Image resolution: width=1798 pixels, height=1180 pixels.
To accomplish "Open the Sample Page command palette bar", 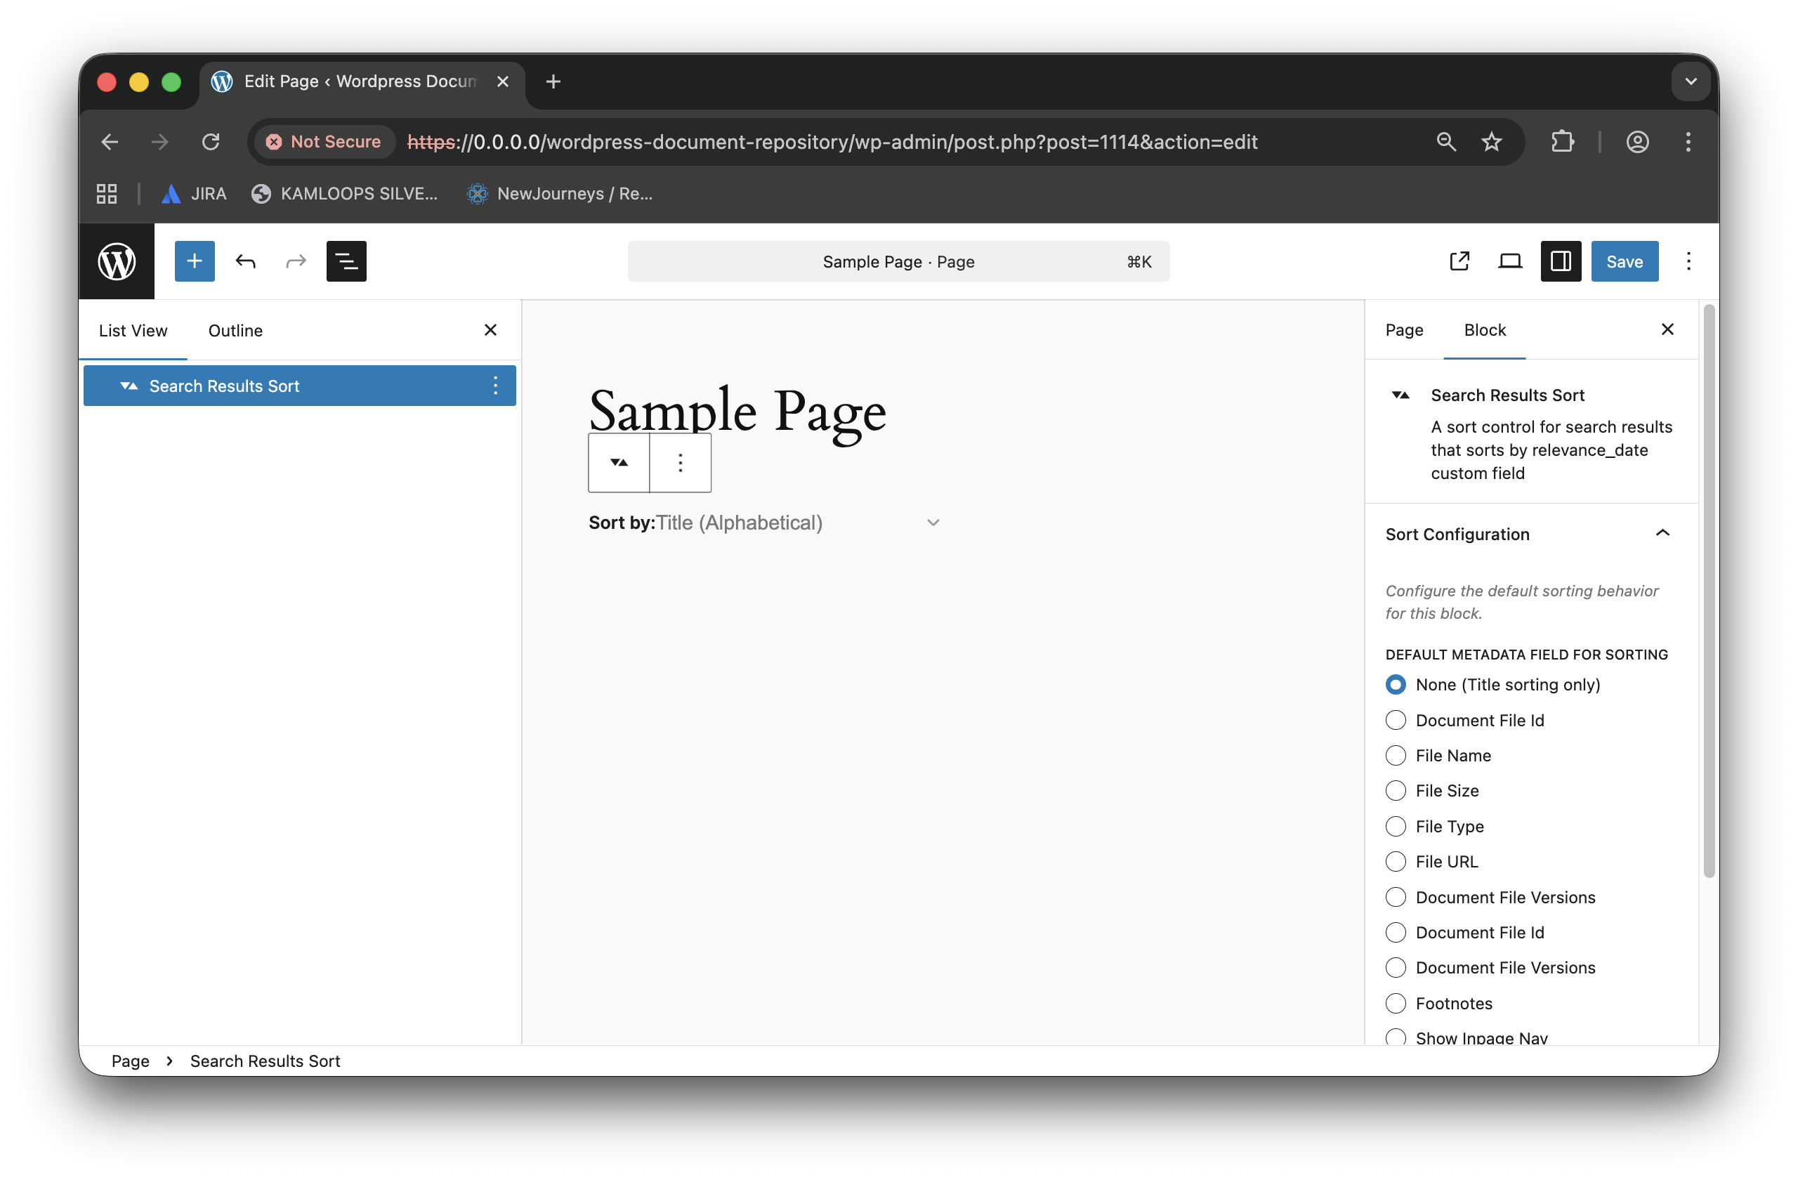I will coord(898,261).
